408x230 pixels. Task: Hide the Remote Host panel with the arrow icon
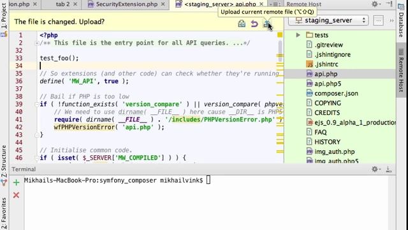390,4
